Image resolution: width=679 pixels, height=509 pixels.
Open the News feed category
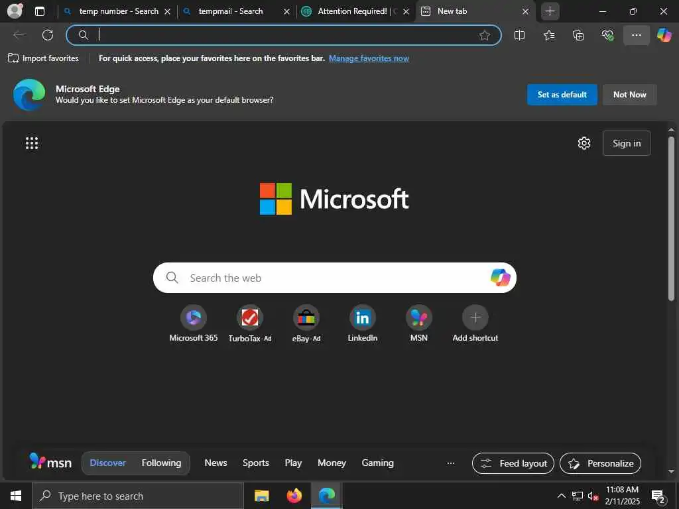[216, 463]
